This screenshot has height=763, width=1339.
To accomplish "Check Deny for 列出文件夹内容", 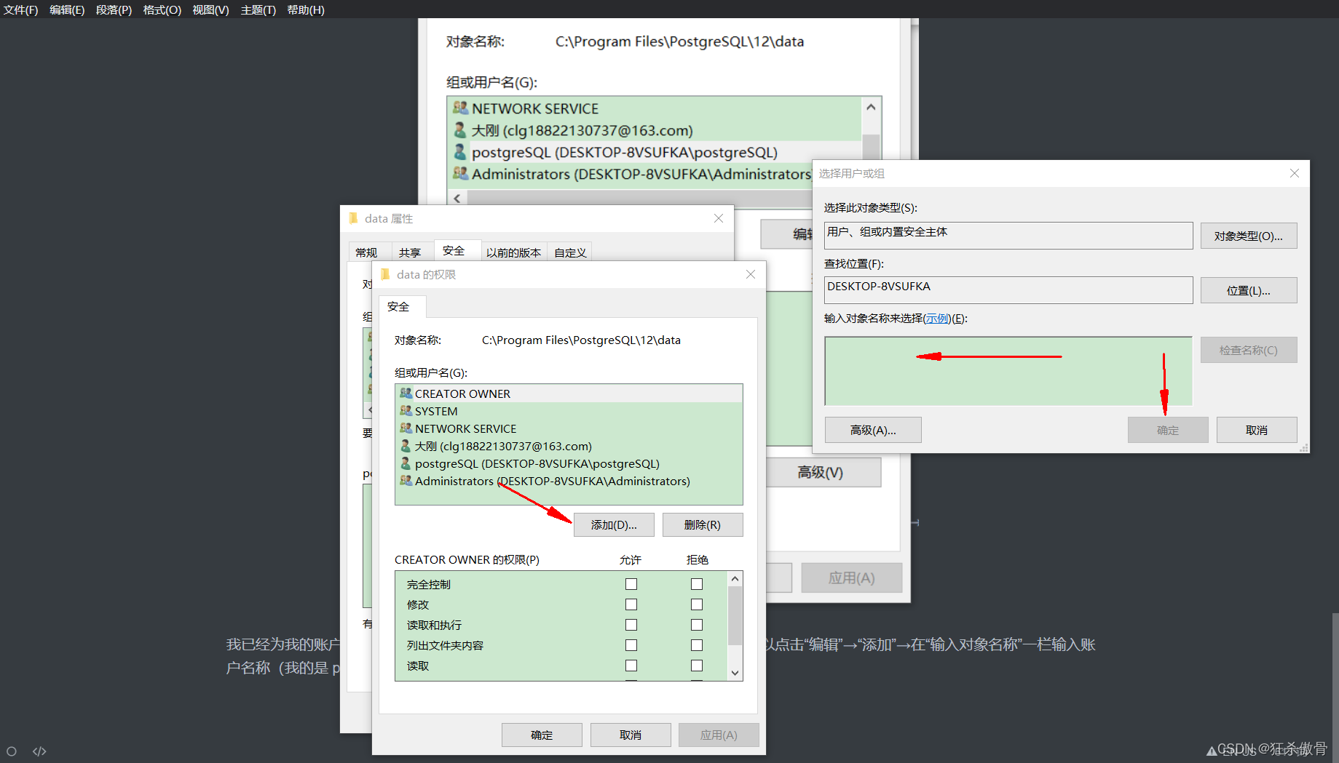I will tap(697, 645).
